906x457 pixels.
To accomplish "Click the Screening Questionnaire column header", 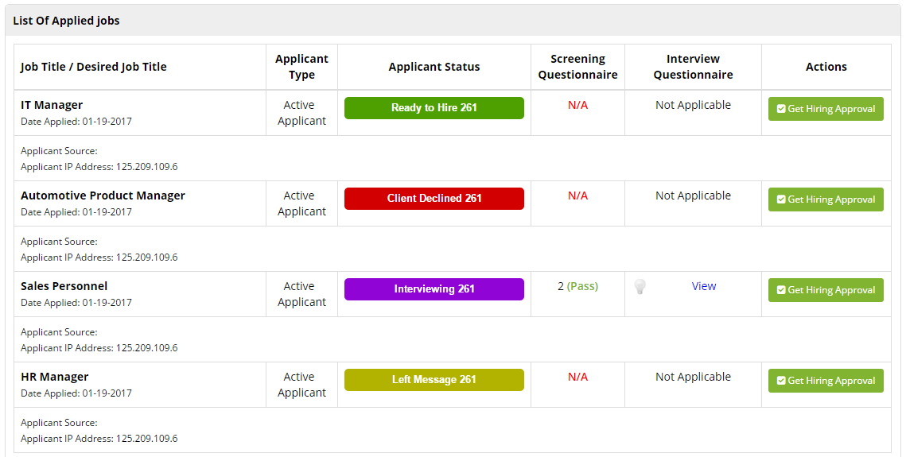I will (x=577, y=67).
